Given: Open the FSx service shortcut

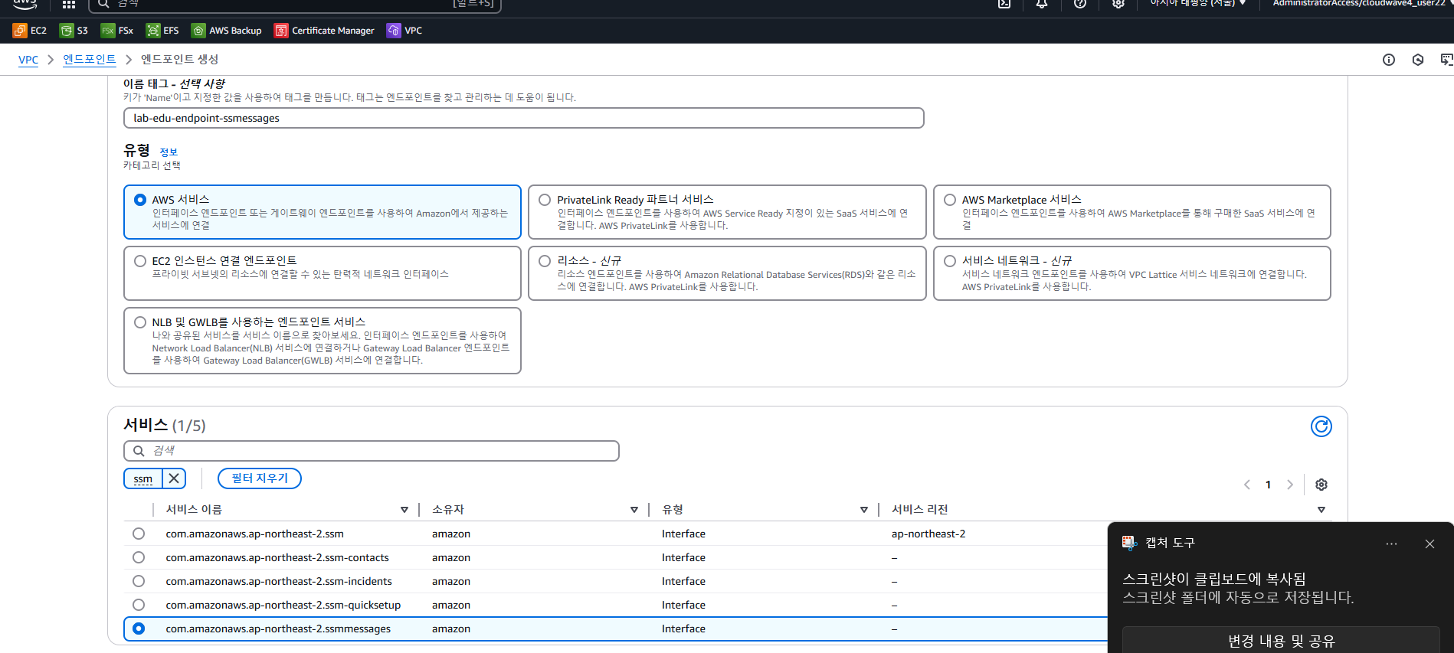Looking at the screenshot, I should click(117, 31).
